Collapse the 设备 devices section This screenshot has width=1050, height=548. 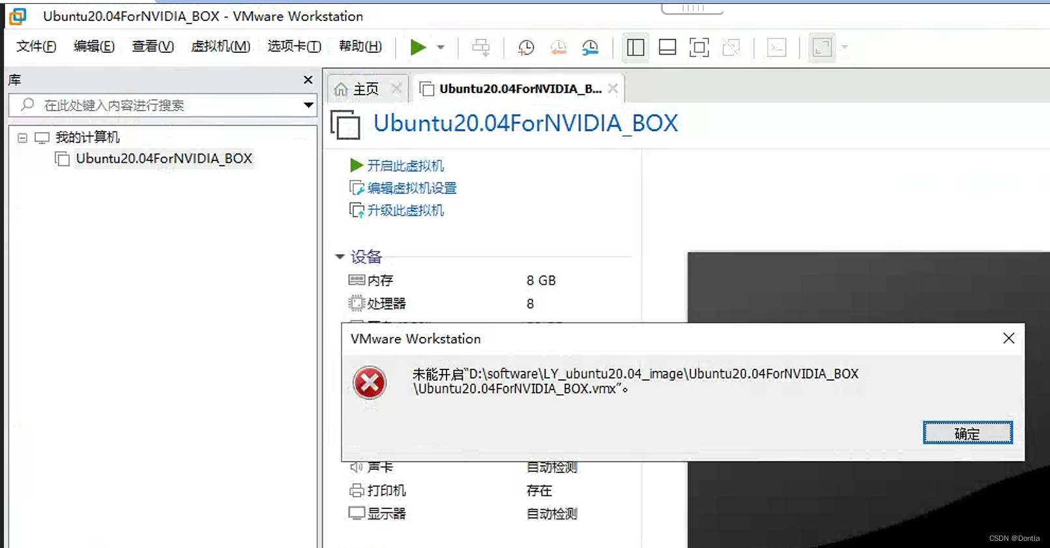(x=340, y=257)
